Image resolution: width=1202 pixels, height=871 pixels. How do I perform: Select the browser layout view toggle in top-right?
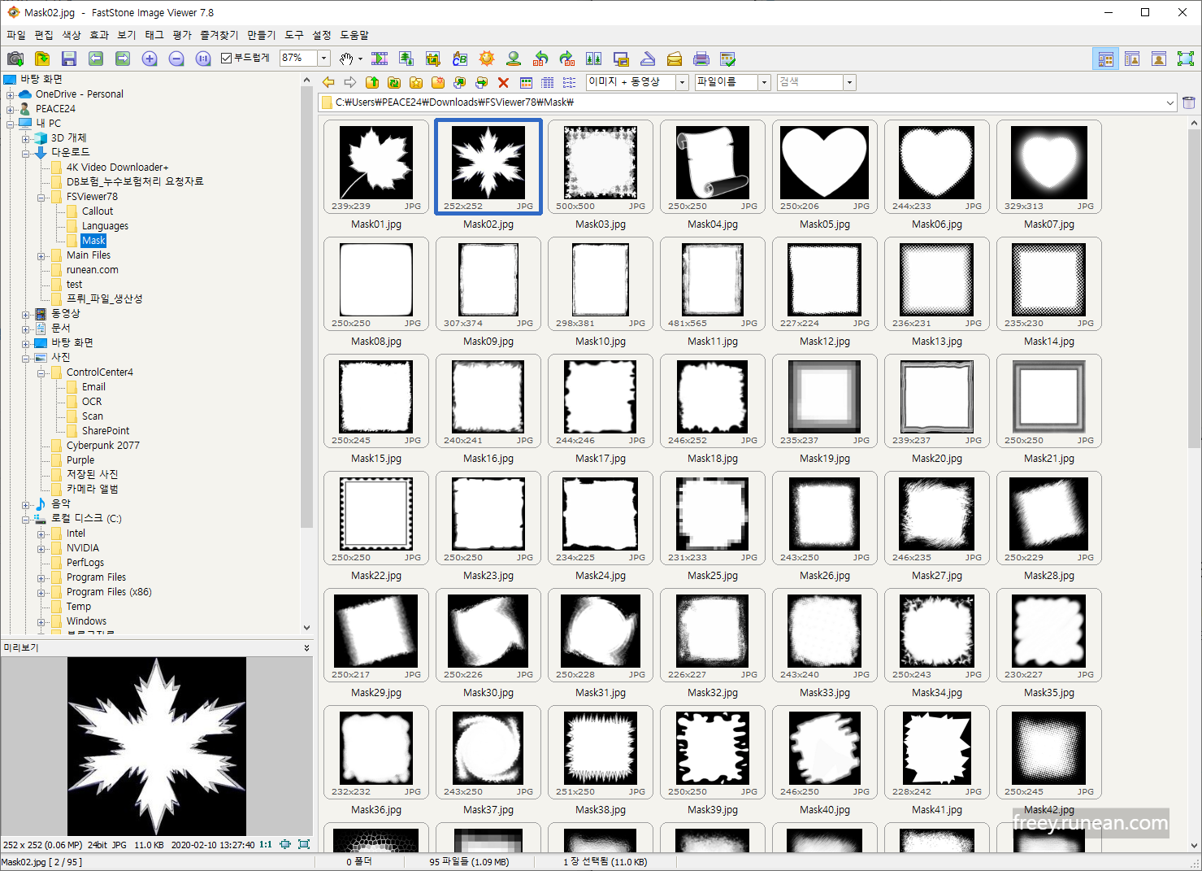(1105, 59)
